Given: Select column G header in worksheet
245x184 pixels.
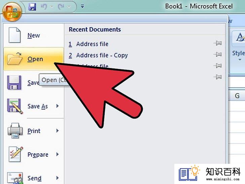Looking at the screenshot, I should [237, 96].
